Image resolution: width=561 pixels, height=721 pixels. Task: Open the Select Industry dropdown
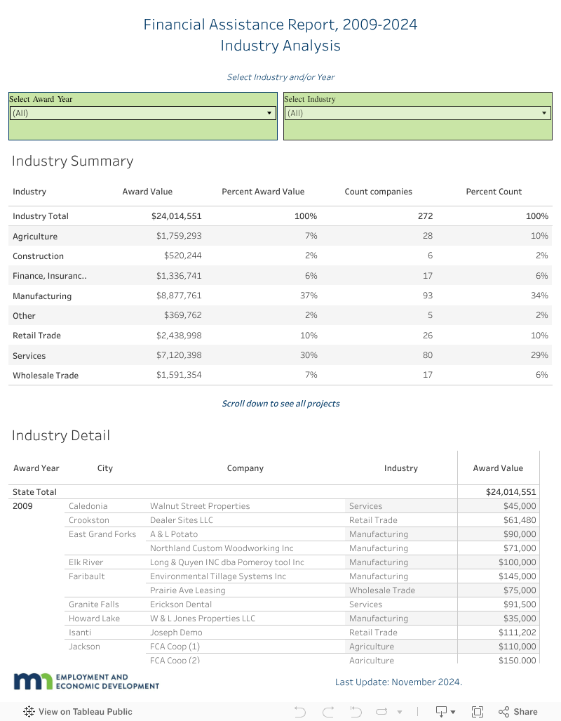(417, 113)
